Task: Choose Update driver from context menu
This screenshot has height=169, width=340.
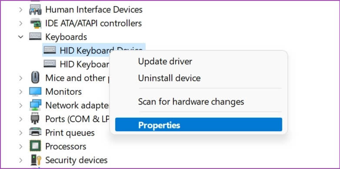Action: [165, 62]
